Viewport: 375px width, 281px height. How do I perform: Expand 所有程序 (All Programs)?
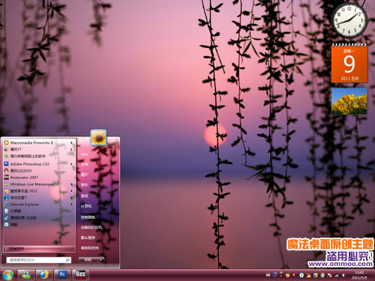(40, 249)
